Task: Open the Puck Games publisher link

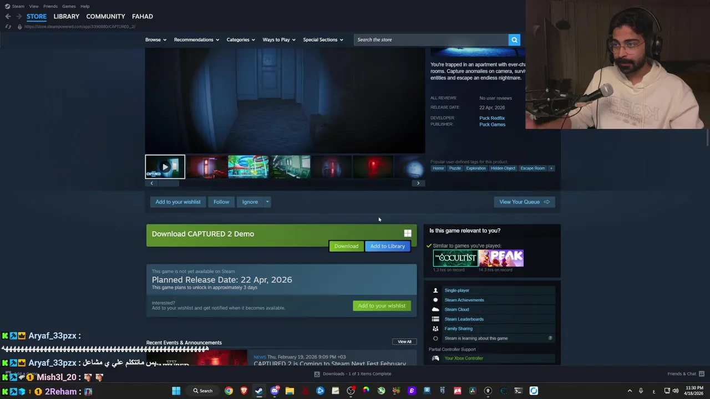Action: pos(493,125)
